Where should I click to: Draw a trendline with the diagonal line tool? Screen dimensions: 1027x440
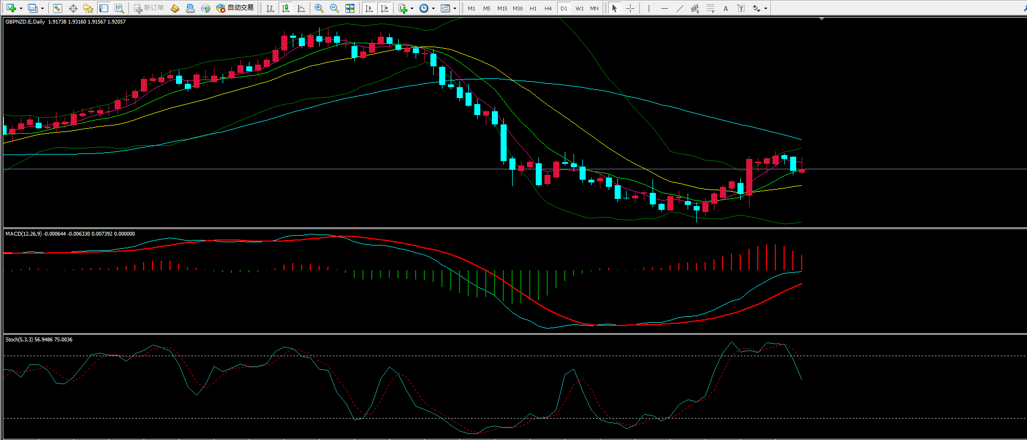[x=679, y=8]
